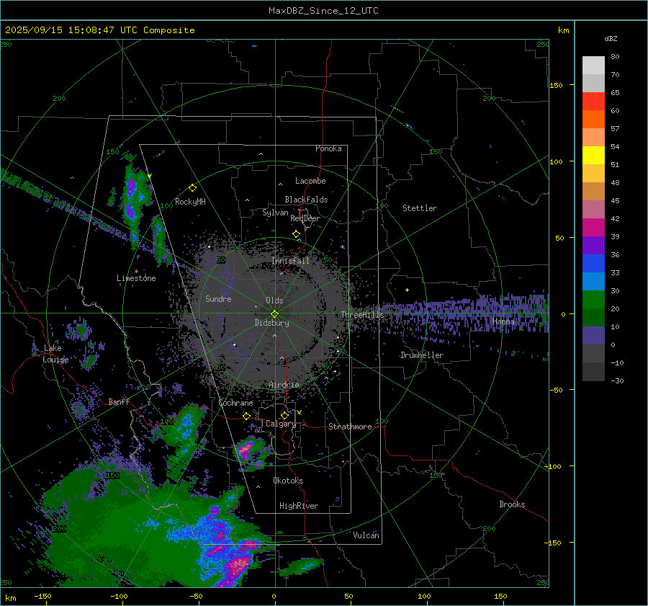Select the orange legend swatch below 60
This screenshot has width=648, height=606.
pos(593,120)
